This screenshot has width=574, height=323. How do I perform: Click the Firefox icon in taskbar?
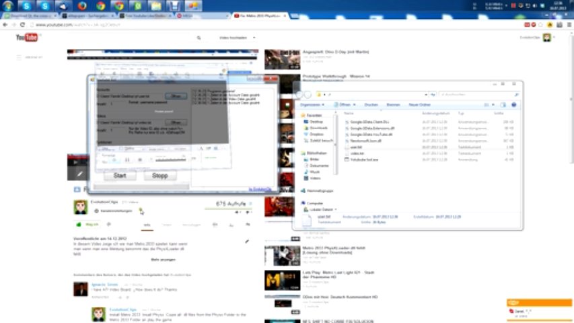pos(82,6)
